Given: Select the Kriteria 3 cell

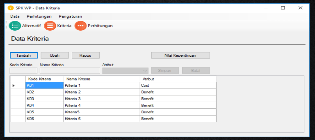Looking at the screenshot, I should tap(102, 99).
